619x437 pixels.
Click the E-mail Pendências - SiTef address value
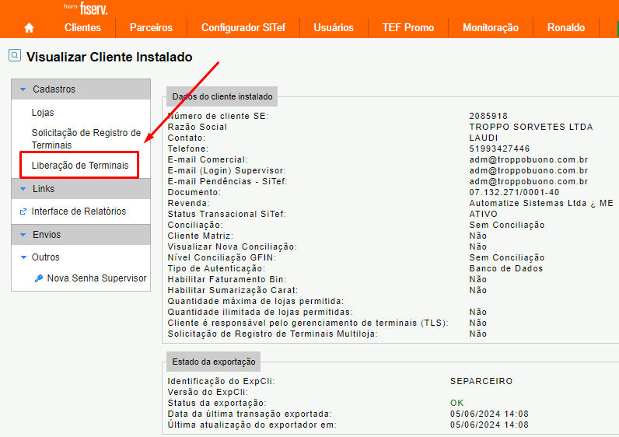[x=529, y=182]
